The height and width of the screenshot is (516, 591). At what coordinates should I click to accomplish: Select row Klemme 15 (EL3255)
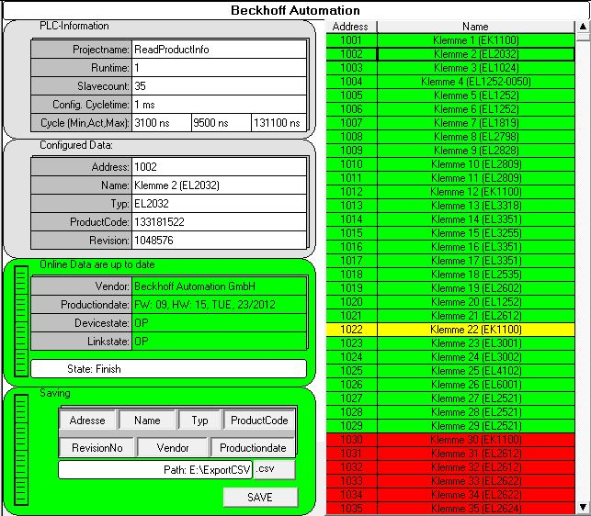click(450, 233)
